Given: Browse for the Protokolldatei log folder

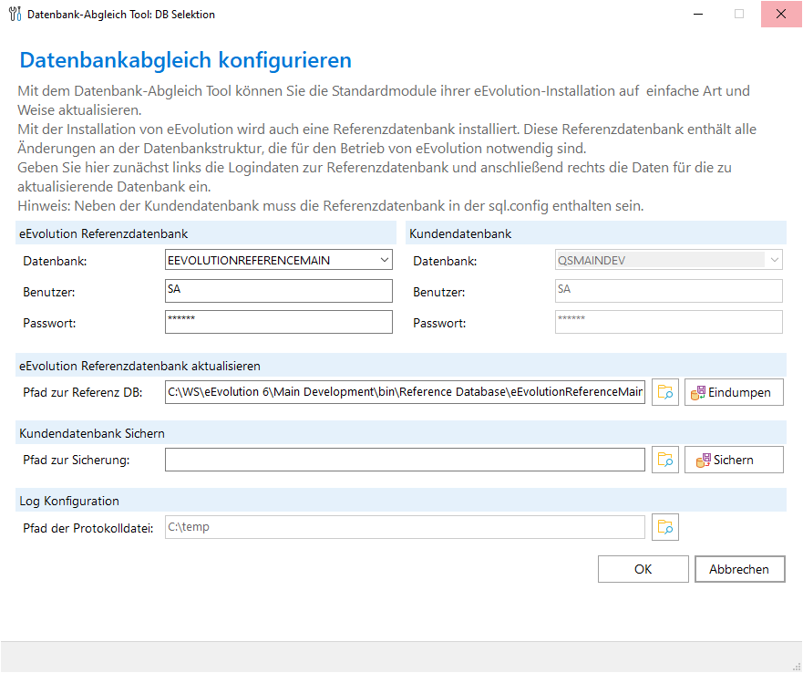Looking at the screenshot, I should (665, 527).
